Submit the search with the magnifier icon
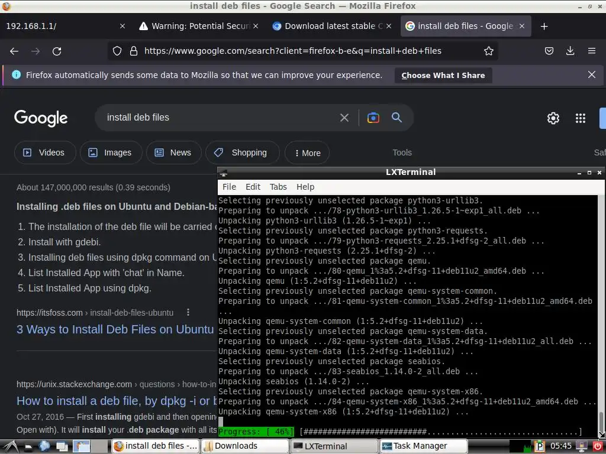 coord(397,118)
